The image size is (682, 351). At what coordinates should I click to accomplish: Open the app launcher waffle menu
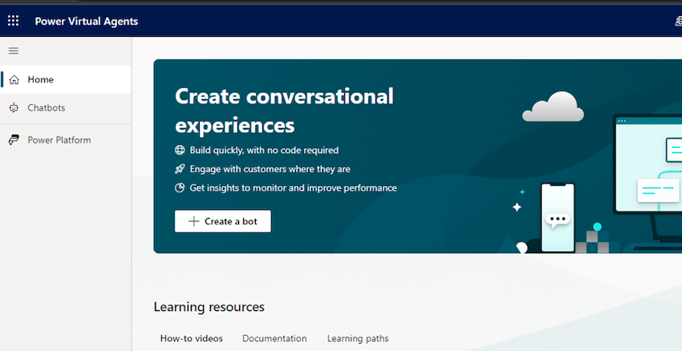pos(13,21)
